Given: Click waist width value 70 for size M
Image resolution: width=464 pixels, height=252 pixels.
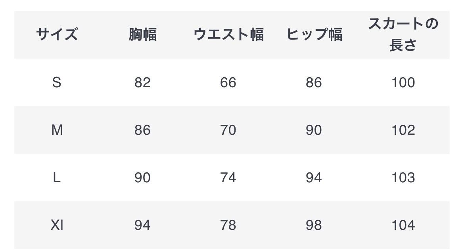Looking at the screenshot, I should coord(228,130).
